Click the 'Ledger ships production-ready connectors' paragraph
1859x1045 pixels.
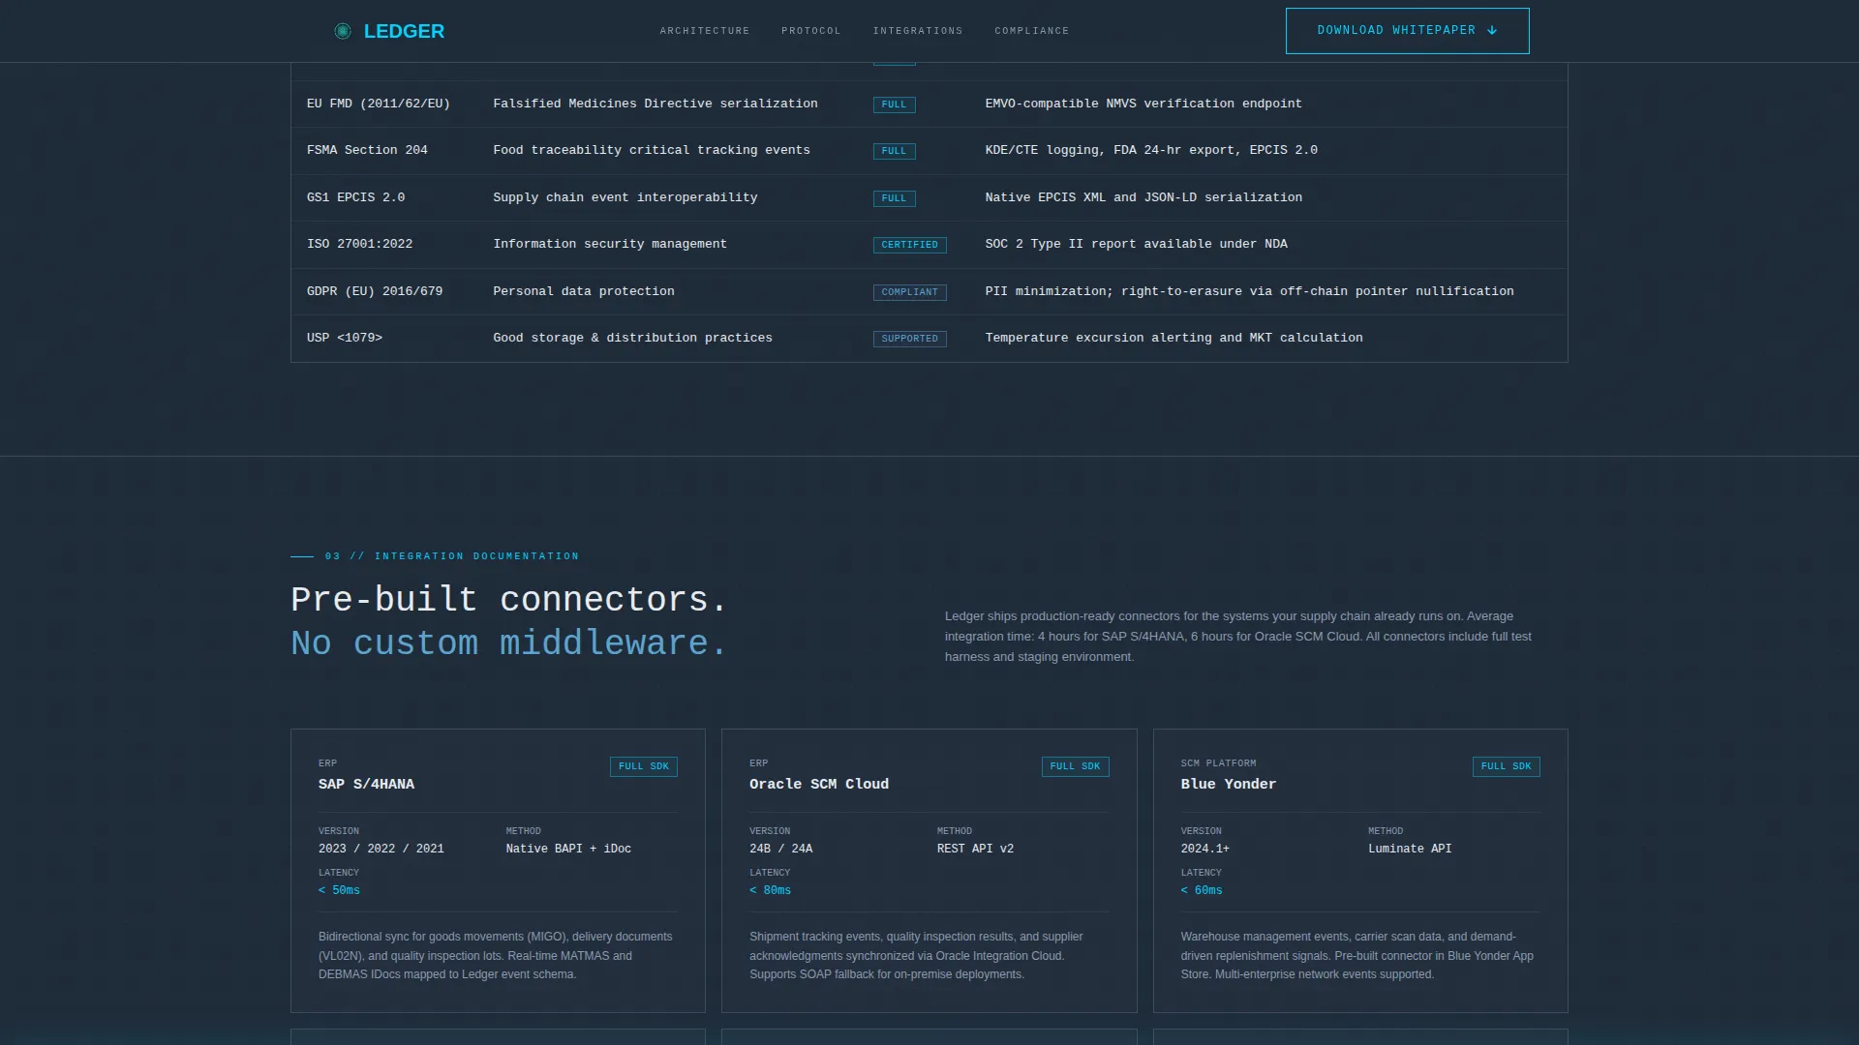tap(1238, 637)
